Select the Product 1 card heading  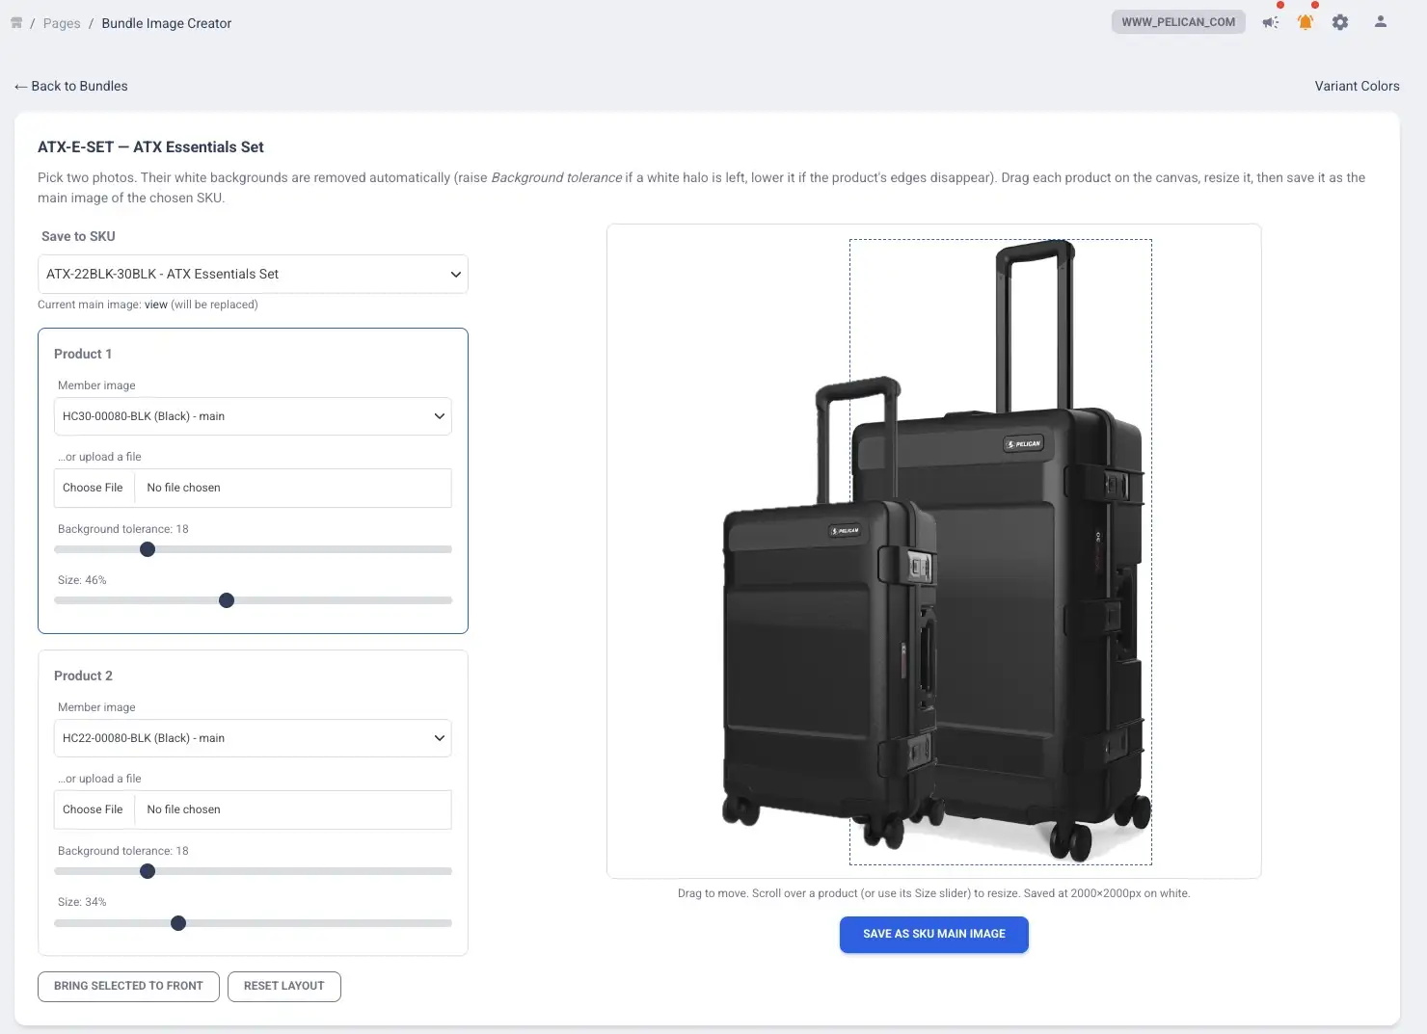click(83, 354)
